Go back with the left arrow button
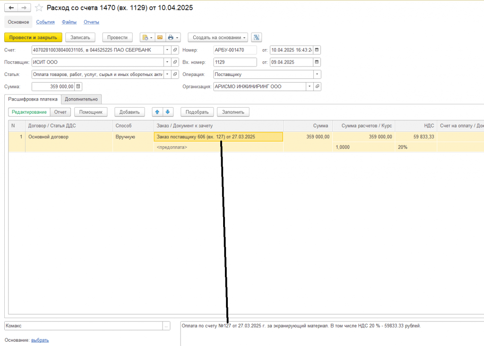484x346 pixels. (11, 8)
